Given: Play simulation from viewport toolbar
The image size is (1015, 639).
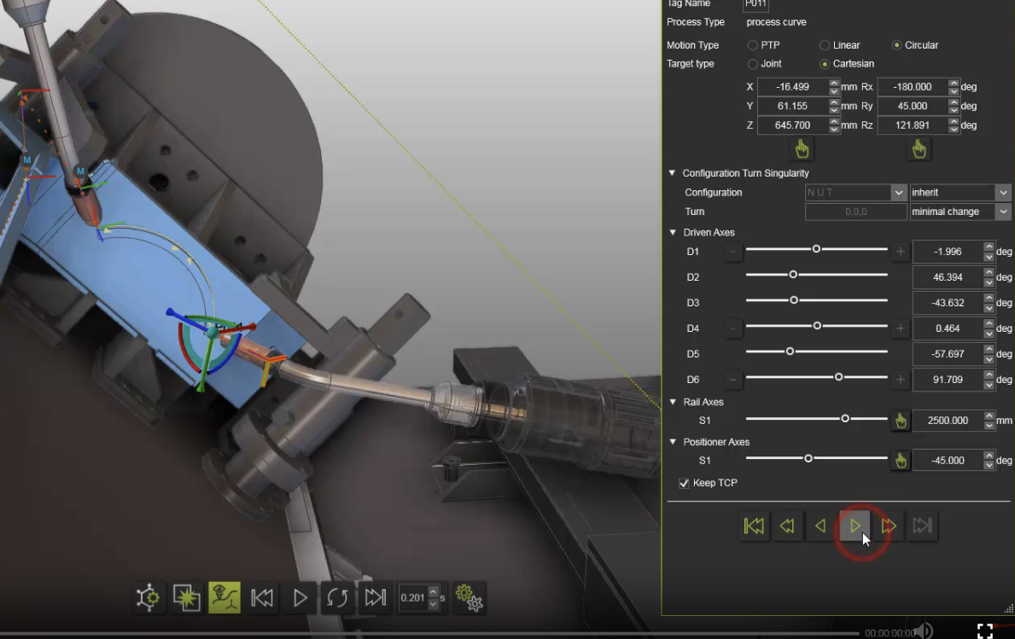Looking at the screenshot, I should pos(300,598).
